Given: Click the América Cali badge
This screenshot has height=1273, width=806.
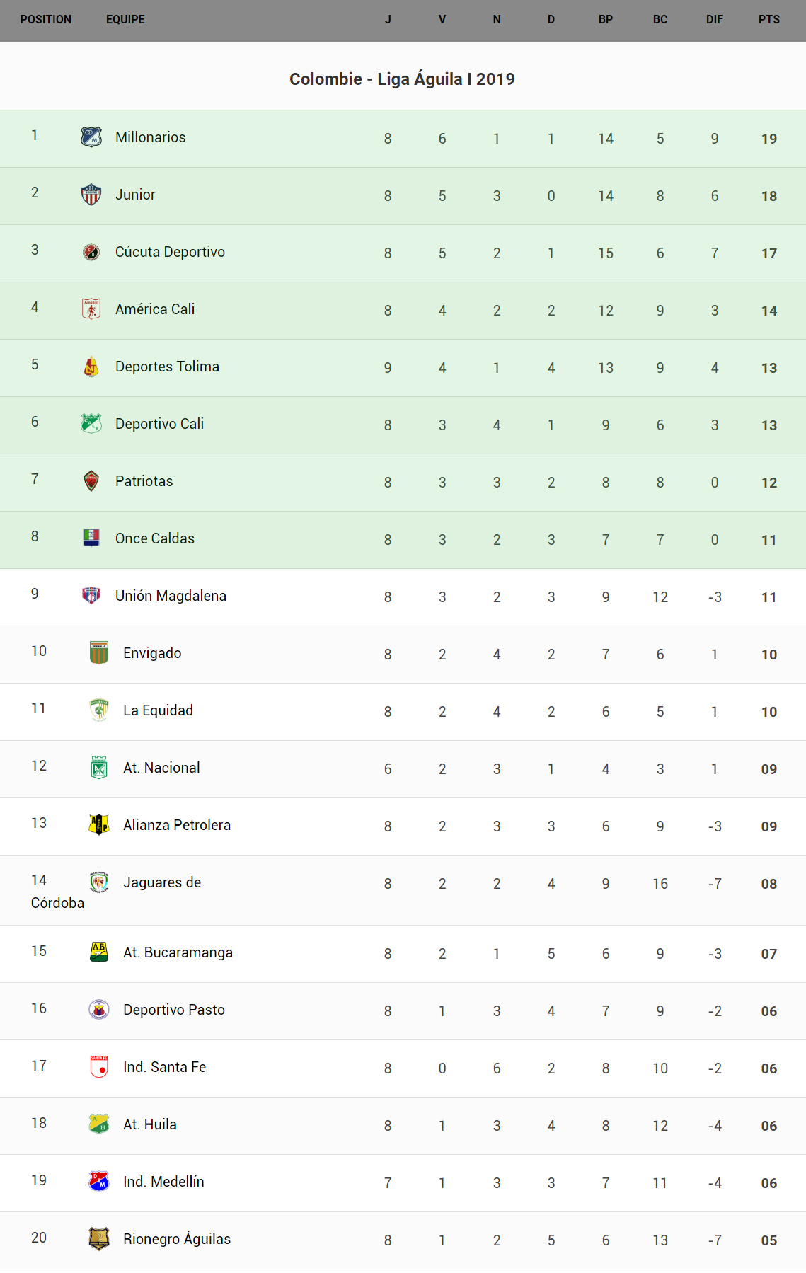Looking at the screenshot, I should coord(91,309).
